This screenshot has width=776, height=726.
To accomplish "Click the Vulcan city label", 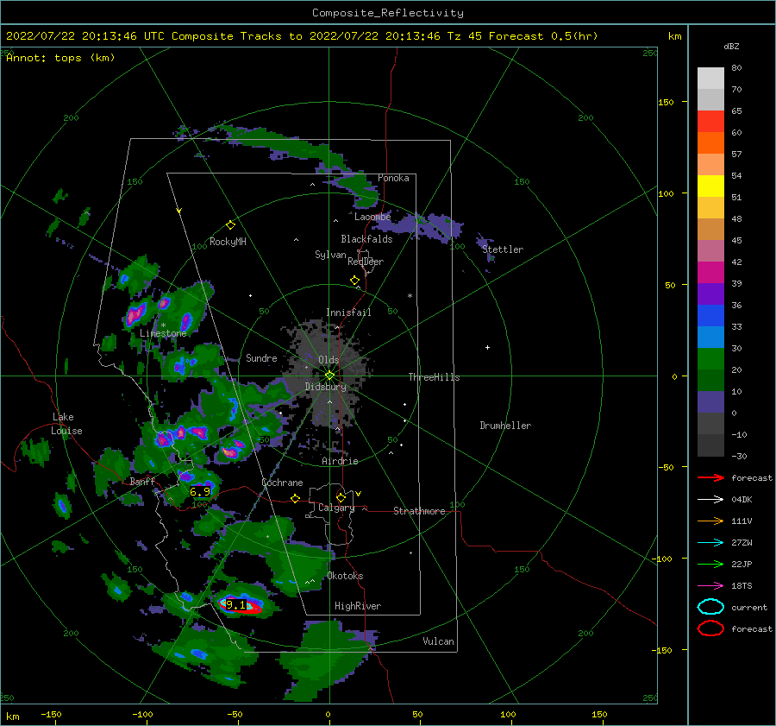I will (438, 641).
